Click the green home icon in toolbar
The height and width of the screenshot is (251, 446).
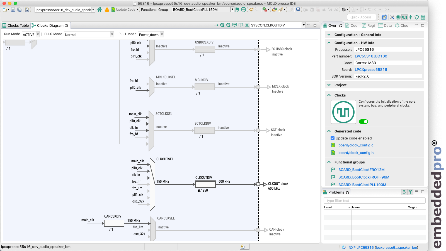coord(100,9)
